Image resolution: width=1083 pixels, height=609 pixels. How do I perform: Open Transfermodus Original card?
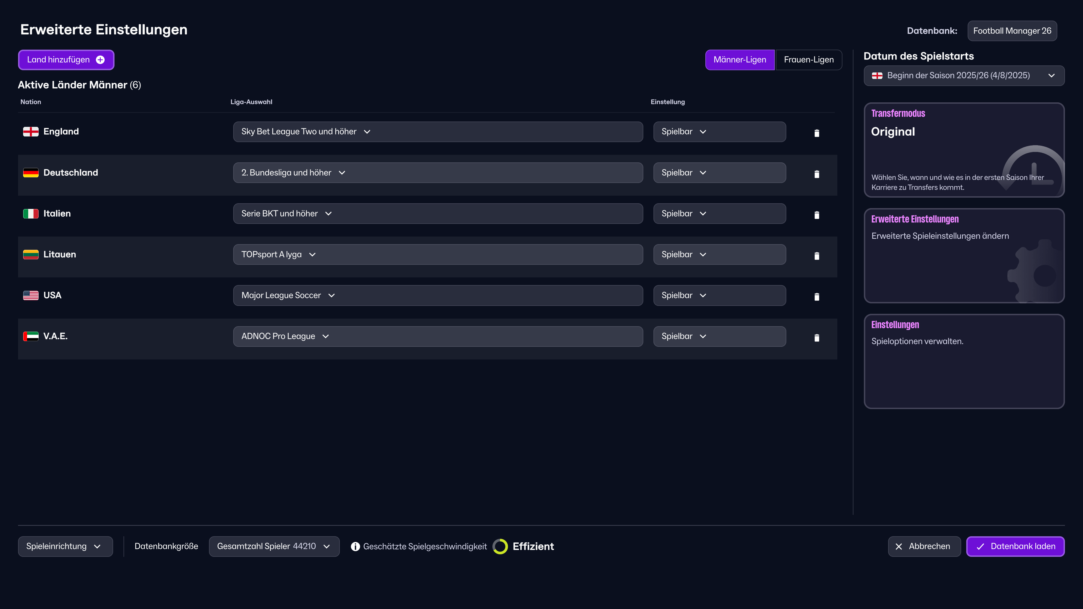[964, 150]
